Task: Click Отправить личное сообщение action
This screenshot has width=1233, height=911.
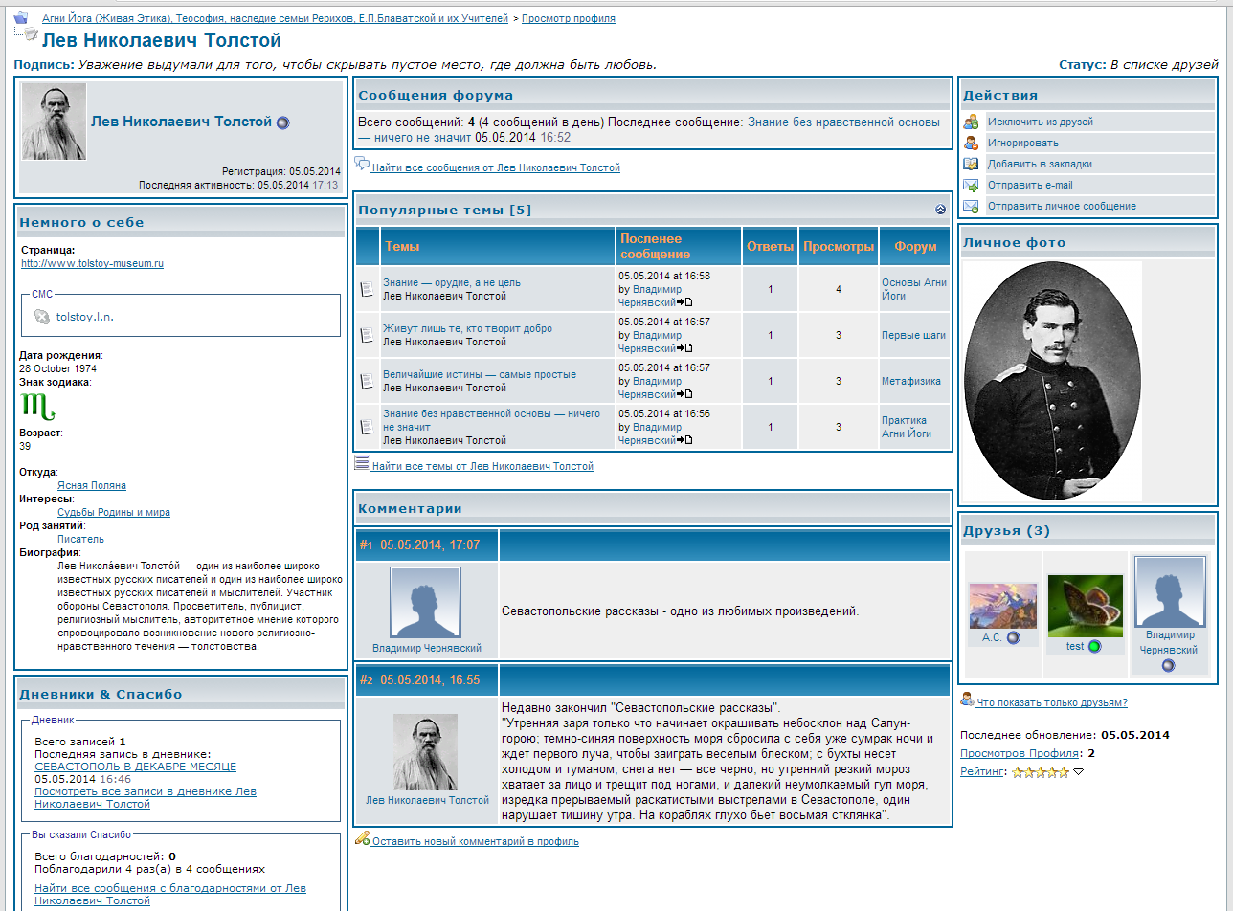Action: coord(1062,206)
